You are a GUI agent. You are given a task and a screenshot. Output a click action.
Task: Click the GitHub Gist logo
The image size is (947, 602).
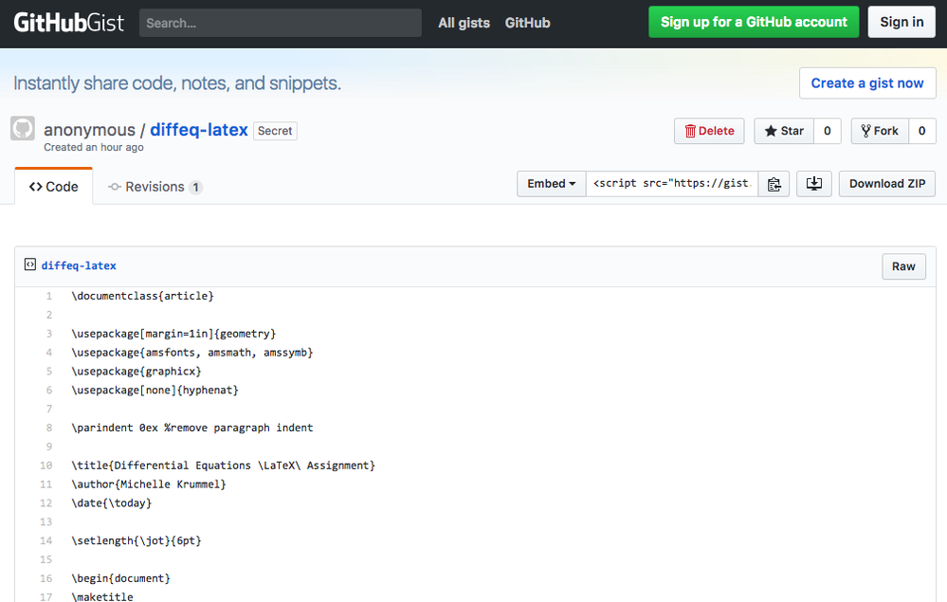pos(68,23)
